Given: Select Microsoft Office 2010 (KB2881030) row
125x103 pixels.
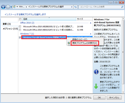Looking at the screenshot, I should pos(55,27).
